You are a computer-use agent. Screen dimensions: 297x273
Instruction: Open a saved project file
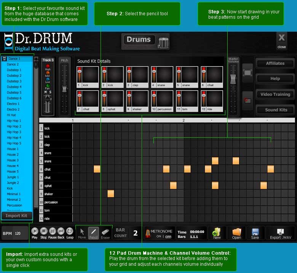(236, 233)
